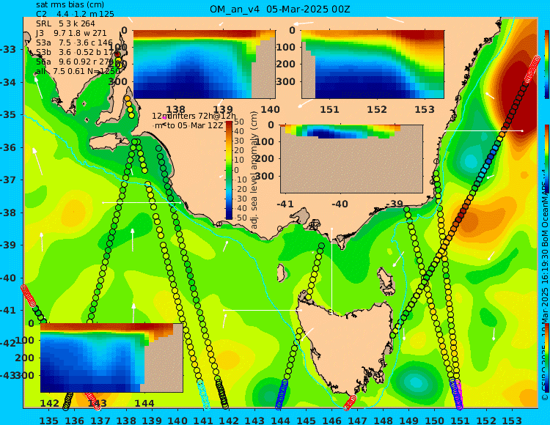Select the S3a satellite statistics row
Viewport: 550px width, 425px height.
(74, 42)
